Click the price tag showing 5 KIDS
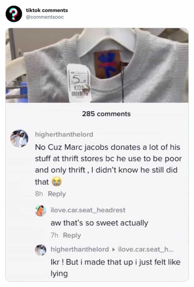 79,83
